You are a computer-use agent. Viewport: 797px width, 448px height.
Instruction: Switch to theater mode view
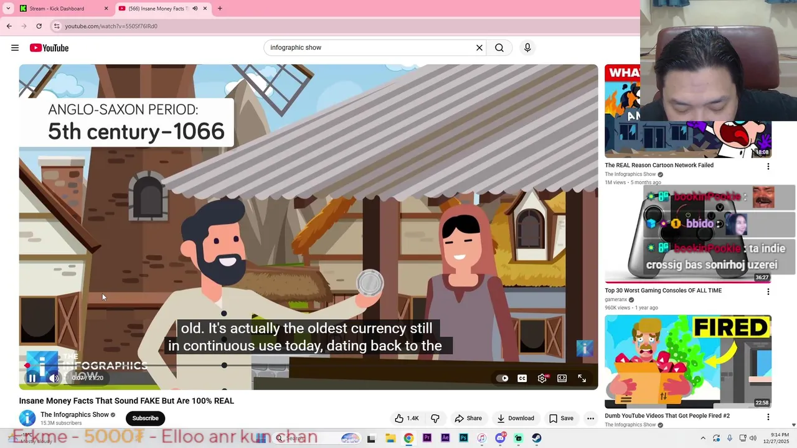[562, 378]
